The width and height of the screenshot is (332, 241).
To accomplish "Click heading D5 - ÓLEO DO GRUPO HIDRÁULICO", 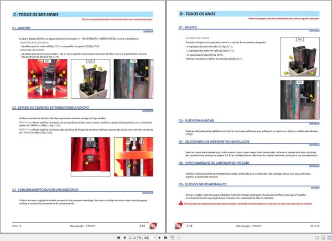I will click(x=203, y=184).
